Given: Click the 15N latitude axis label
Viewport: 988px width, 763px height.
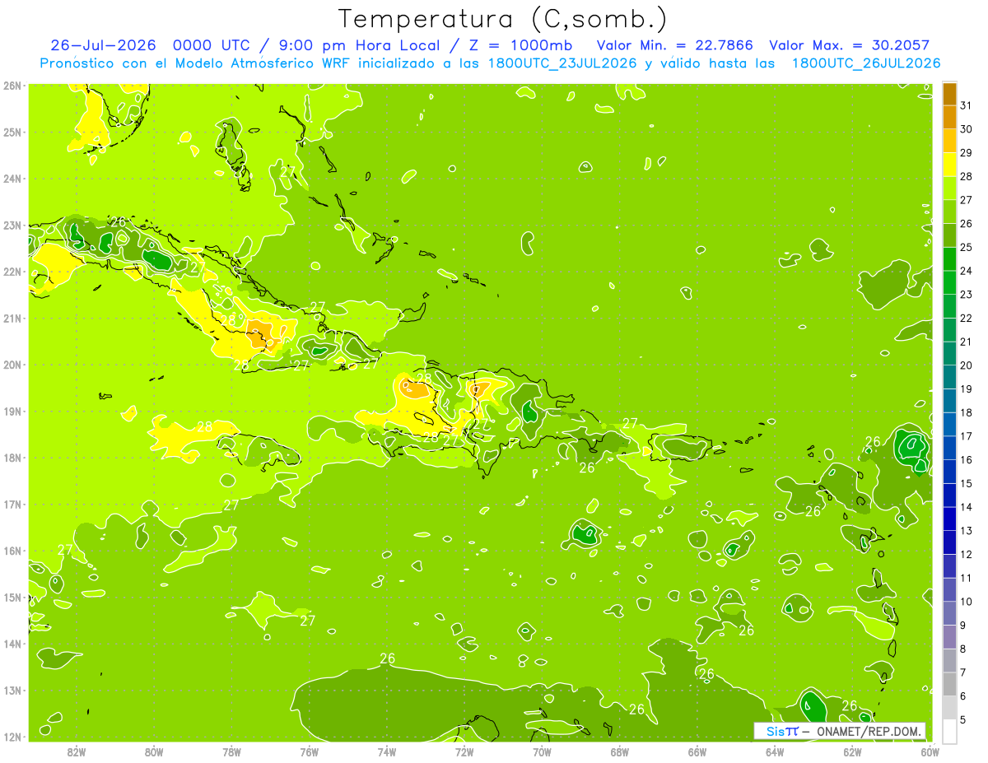Looking at the screenshot, I should 12,598.
